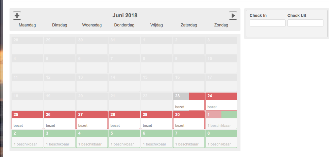
Task: Select day 5 available cell
Action: (x=124, y=139)
